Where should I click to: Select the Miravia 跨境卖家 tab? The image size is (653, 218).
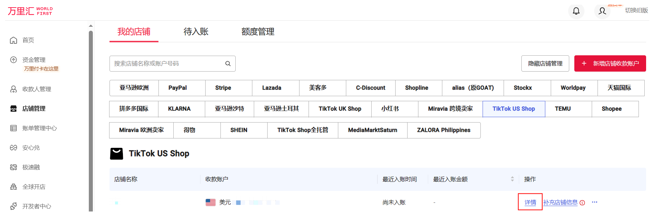[x=451, y=109]
